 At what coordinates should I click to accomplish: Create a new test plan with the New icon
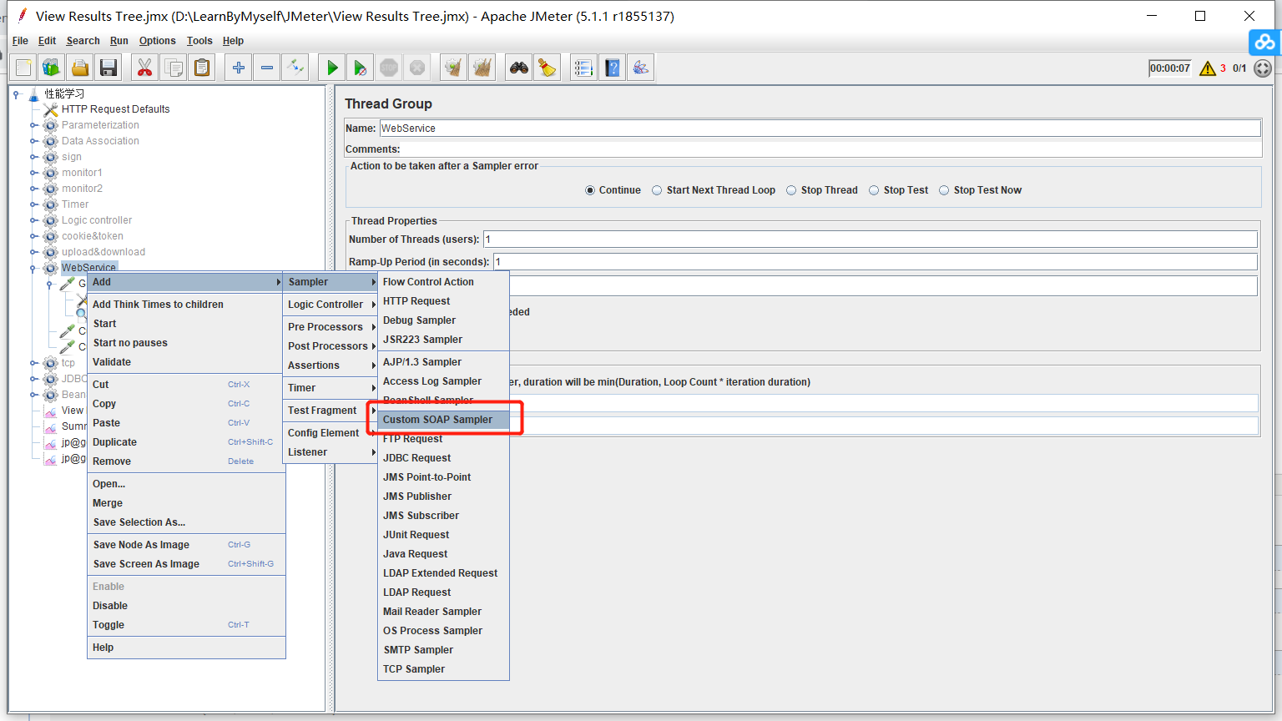point(24,68)
